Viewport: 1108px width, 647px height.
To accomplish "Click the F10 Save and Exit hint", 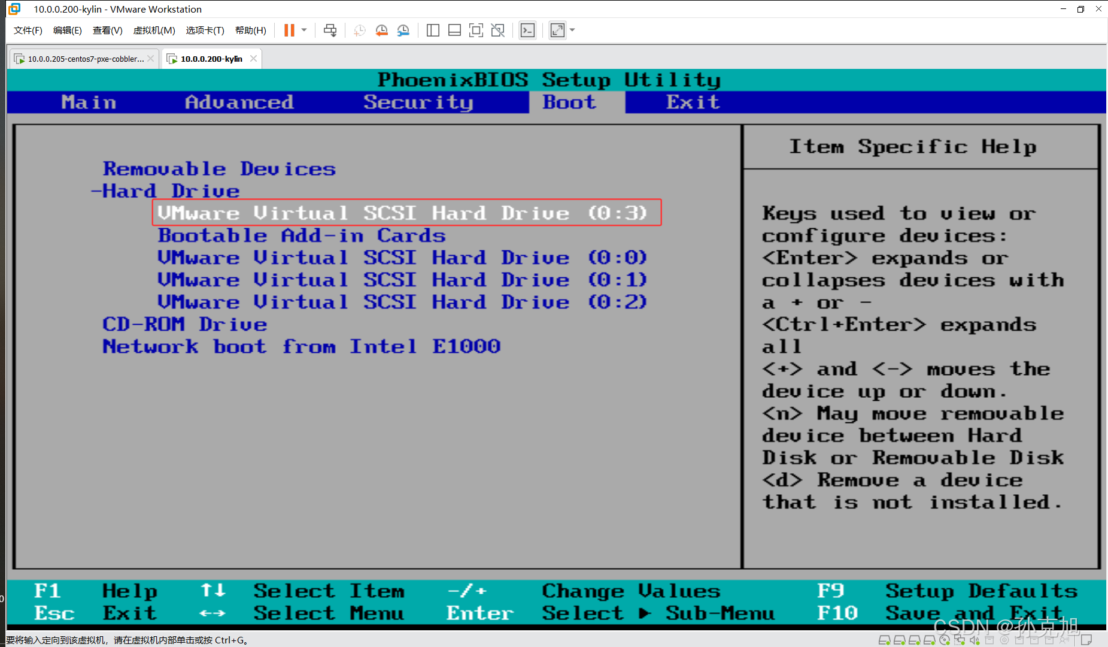I will (940, 613).
